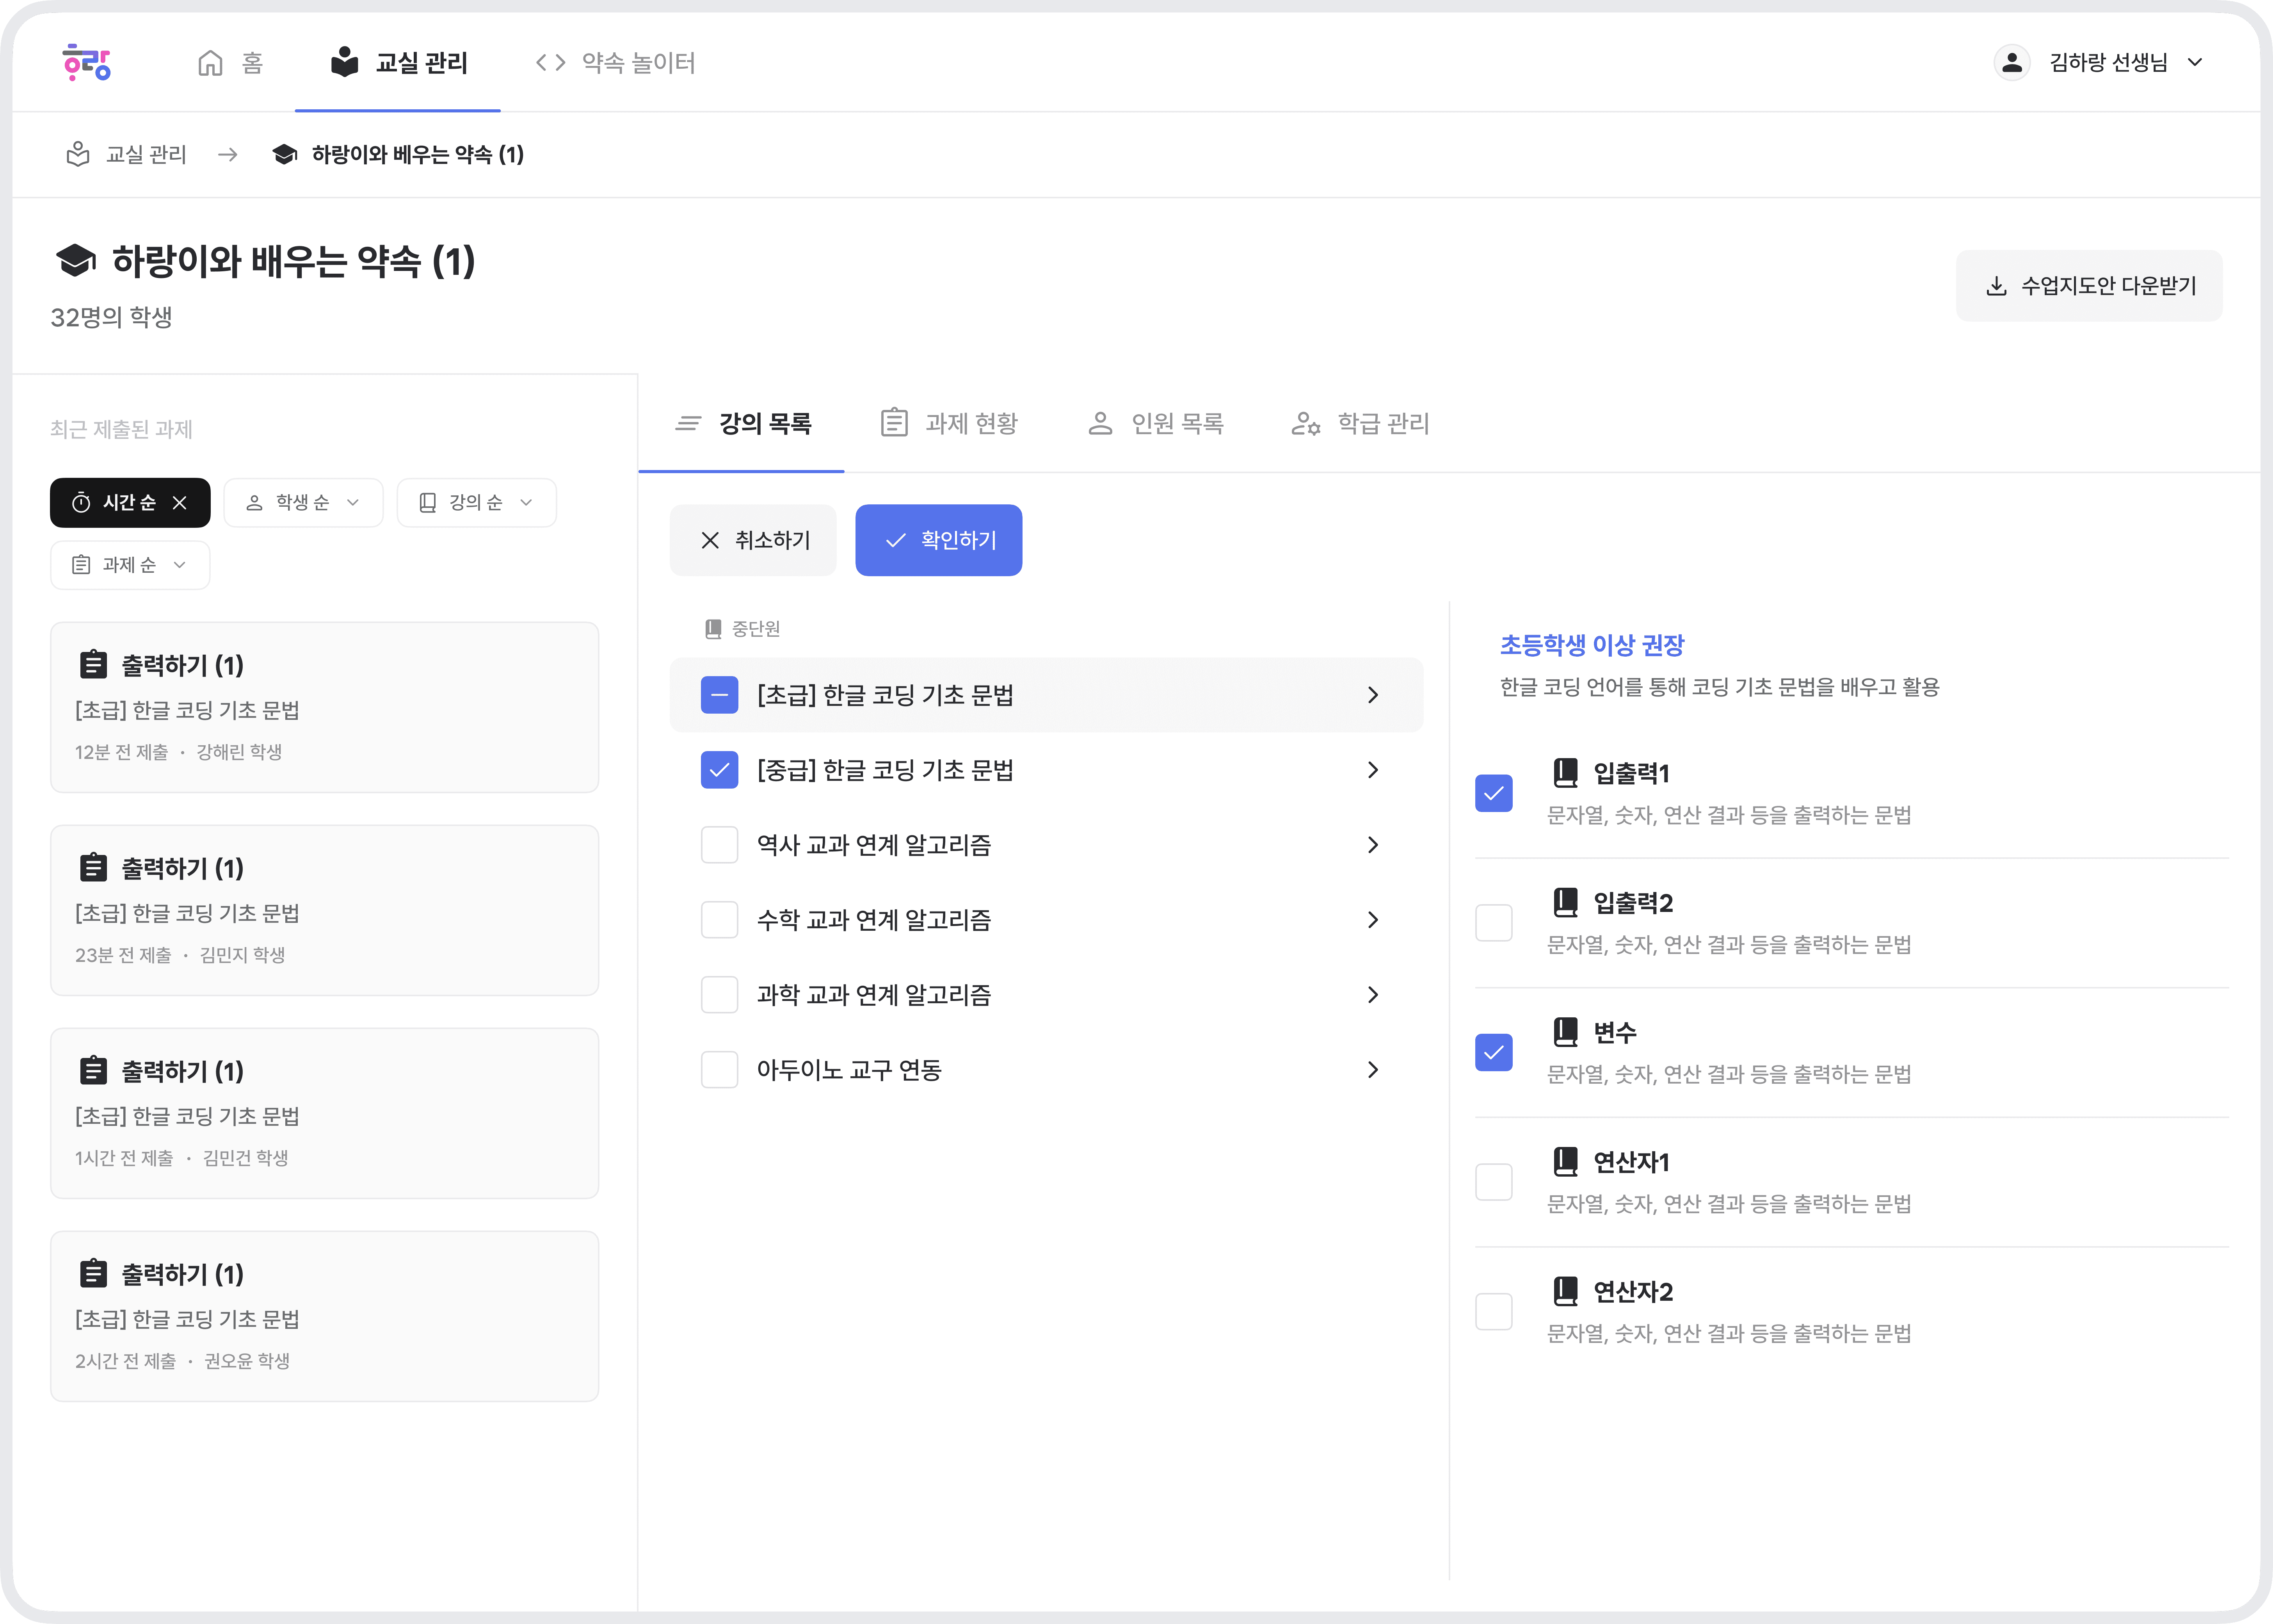
Task: Click the clock icon on 시간 순 chip
Action: pos(81,502)
